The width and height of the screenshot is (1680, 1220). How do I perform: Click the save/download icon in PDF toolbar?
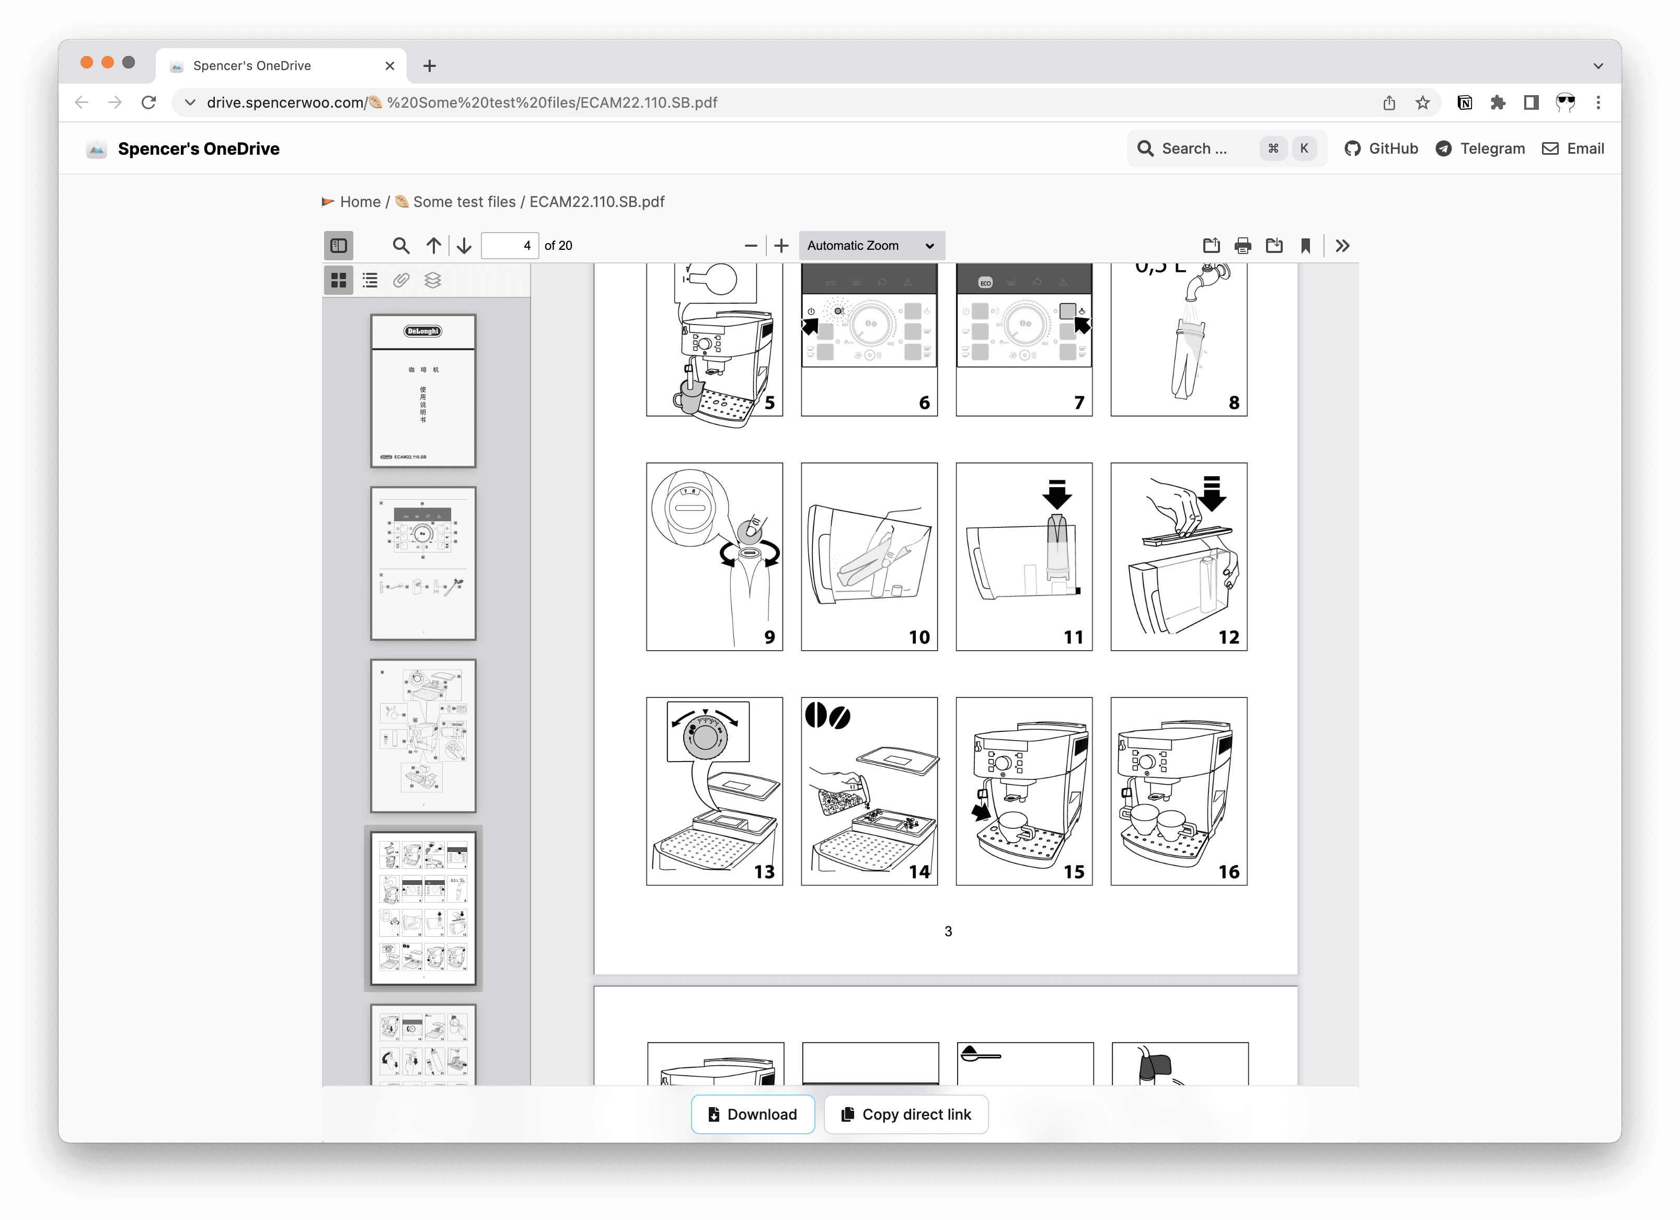[x=1275, y=245]
